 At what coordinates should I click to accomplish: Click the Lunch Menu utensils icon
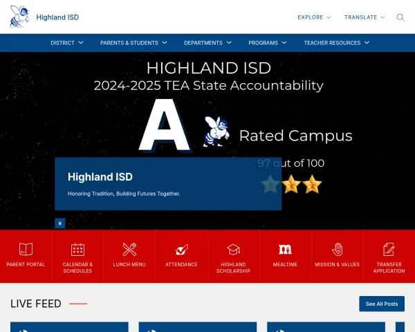(129, 249)
